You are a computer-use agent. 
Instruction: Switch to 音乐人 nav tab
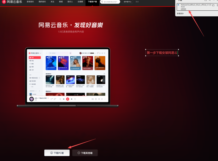70,2
